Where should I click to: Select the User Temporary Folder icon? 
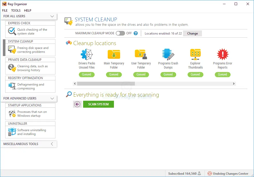(141, 54)
